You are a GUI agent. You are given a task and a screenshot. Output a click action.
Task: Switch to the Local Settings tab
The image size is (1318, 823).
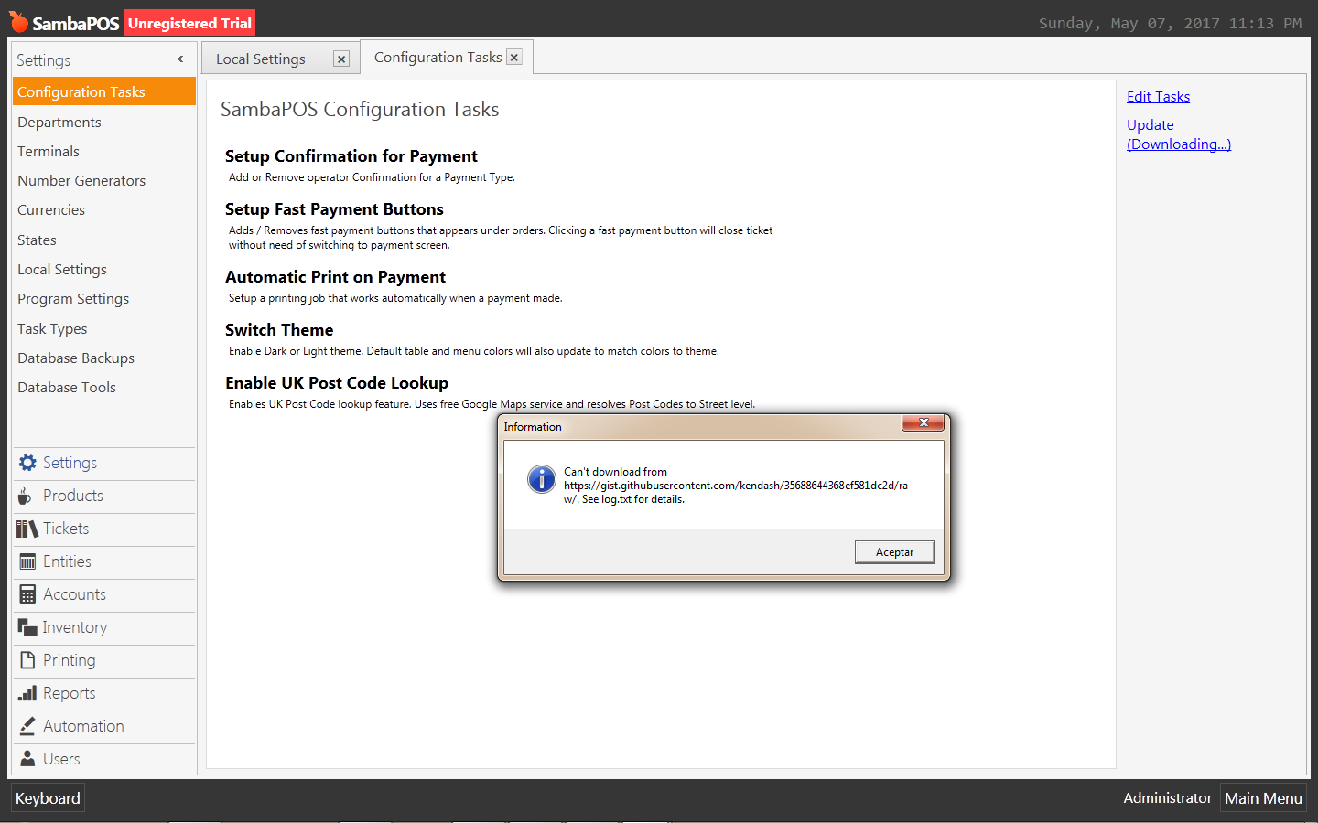tap(261, 59)
